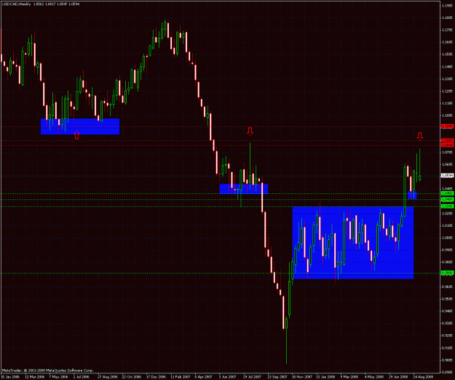Select the blue rectangle at the mid-2007 consolidation
The image size is (455, 380).
(x=244, y=189)
